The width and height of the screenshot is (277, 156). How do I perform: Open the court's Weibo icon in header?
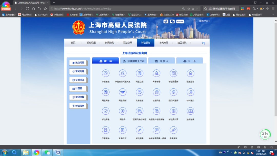pos(166,21)
